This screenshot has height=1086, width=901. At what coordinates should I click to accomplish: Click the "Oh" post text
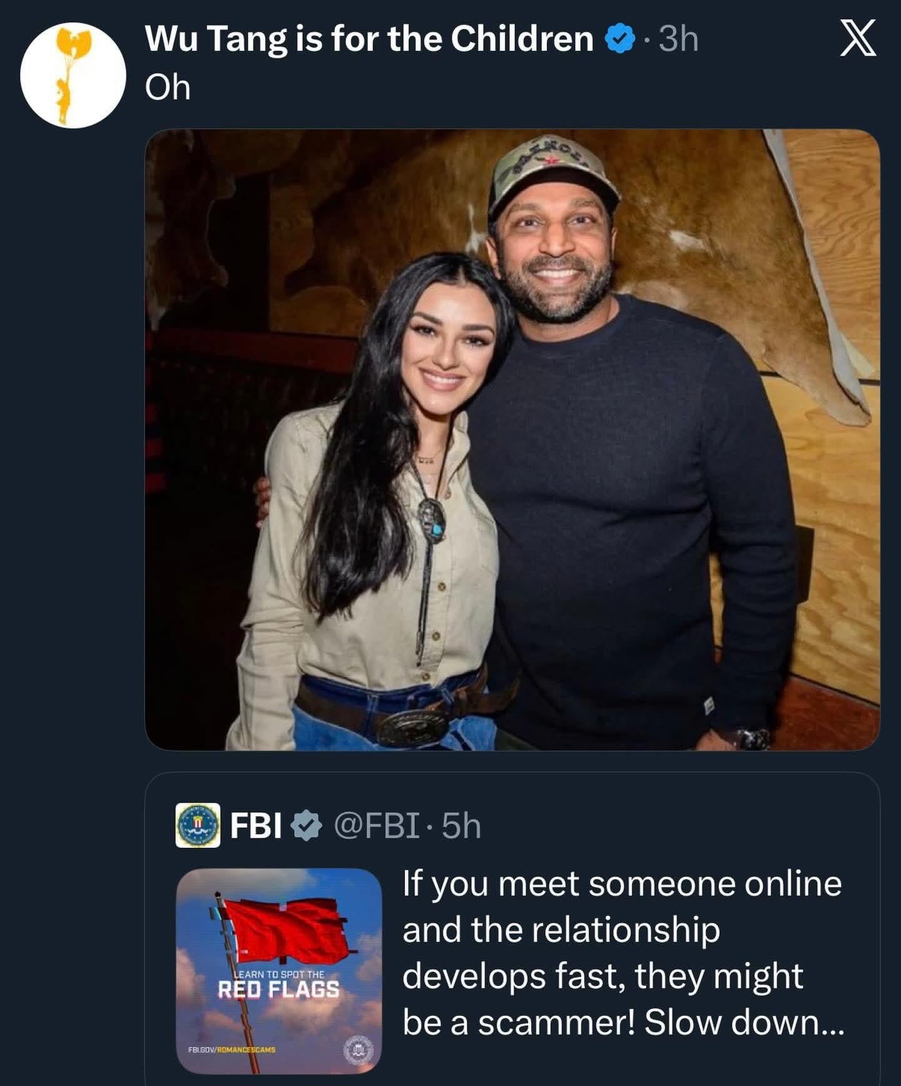point(167,88)
